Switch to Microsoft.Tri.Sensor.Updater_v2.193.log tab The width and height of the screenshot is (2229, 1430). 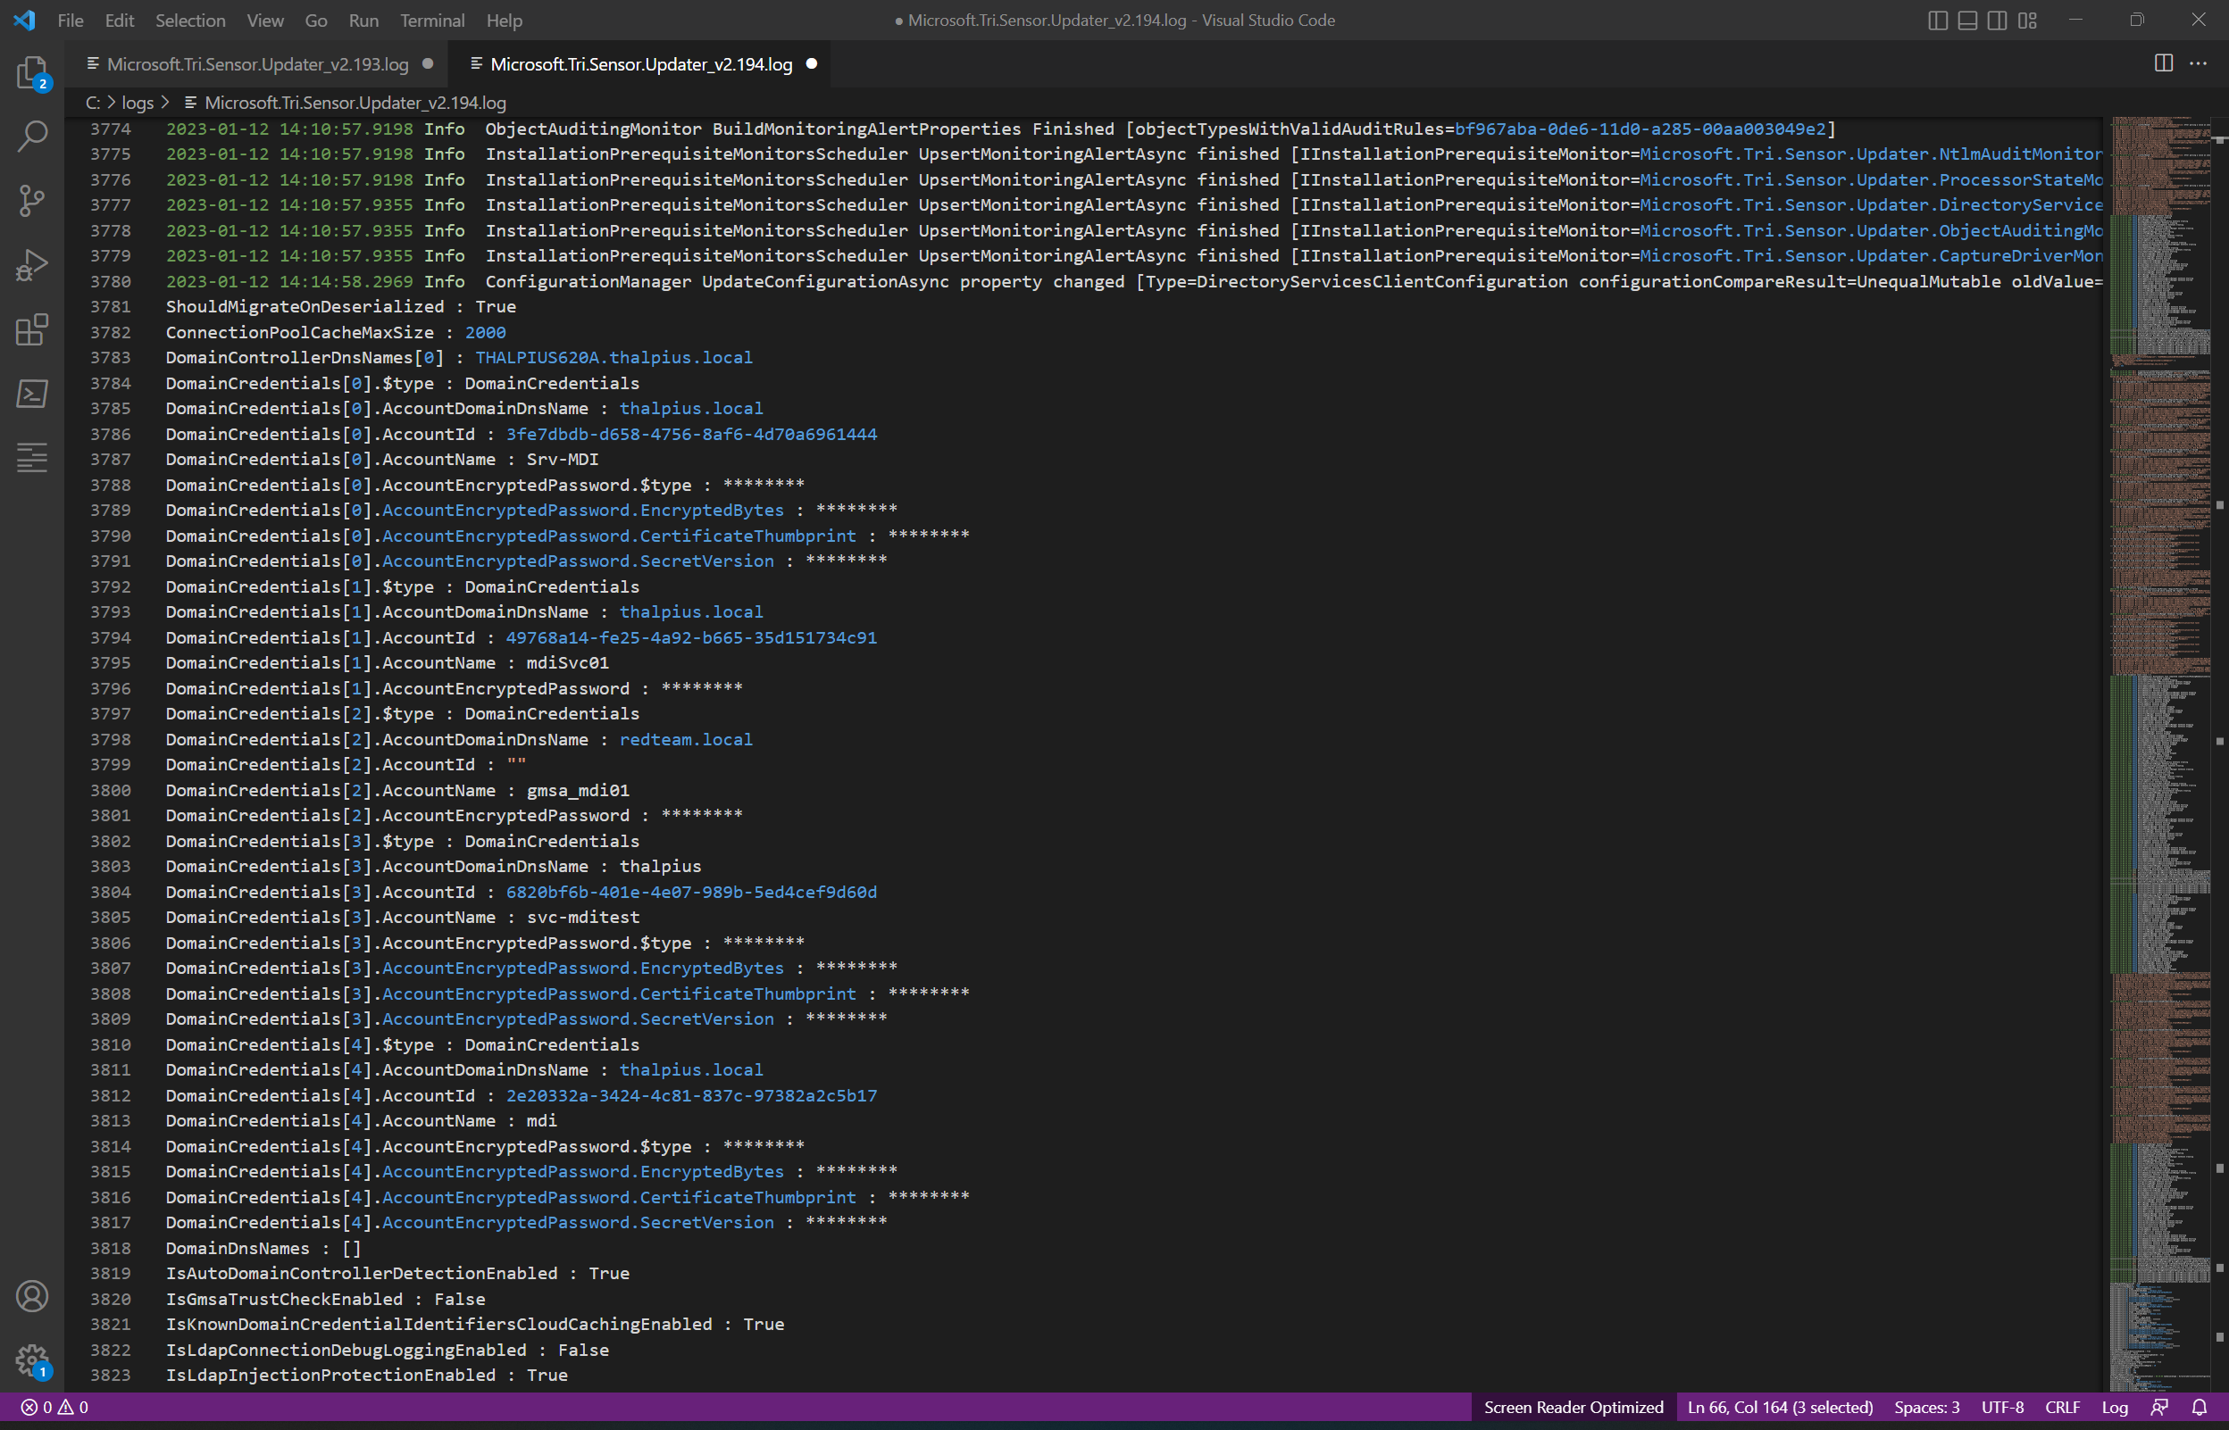[257, 64]
